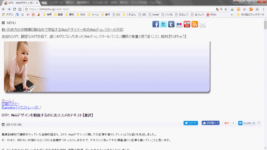Click the address bar URL field
Viewport: 267px width, 150px height.
pyautogui.click(x=117, y=9)
